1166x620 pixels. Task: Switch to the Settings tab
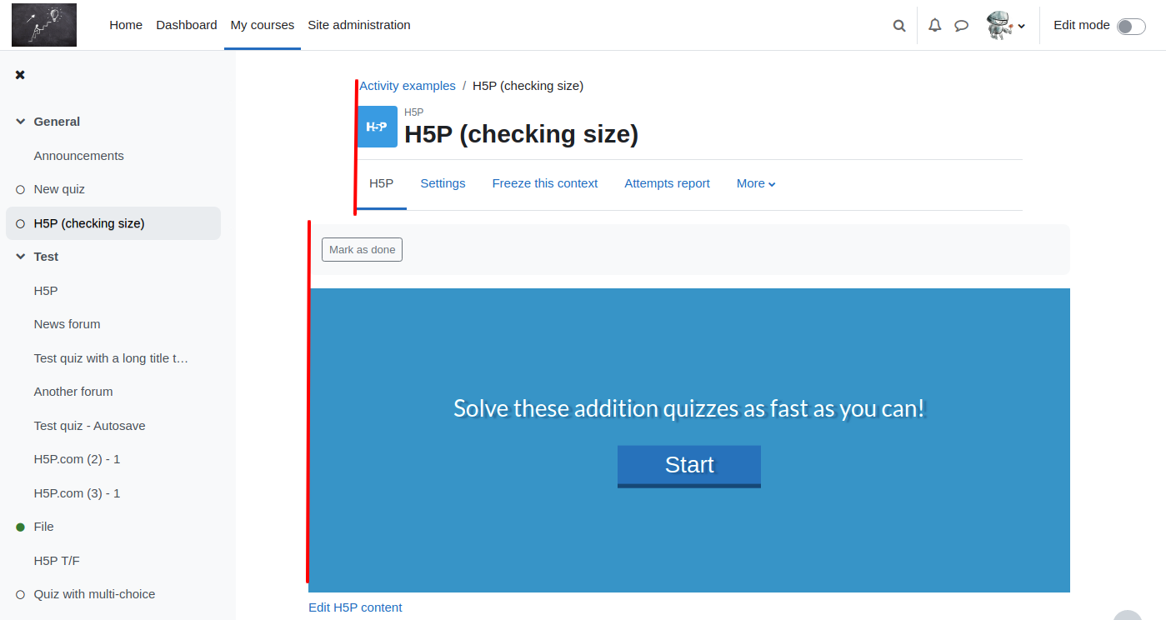click(x=443, y=183)
